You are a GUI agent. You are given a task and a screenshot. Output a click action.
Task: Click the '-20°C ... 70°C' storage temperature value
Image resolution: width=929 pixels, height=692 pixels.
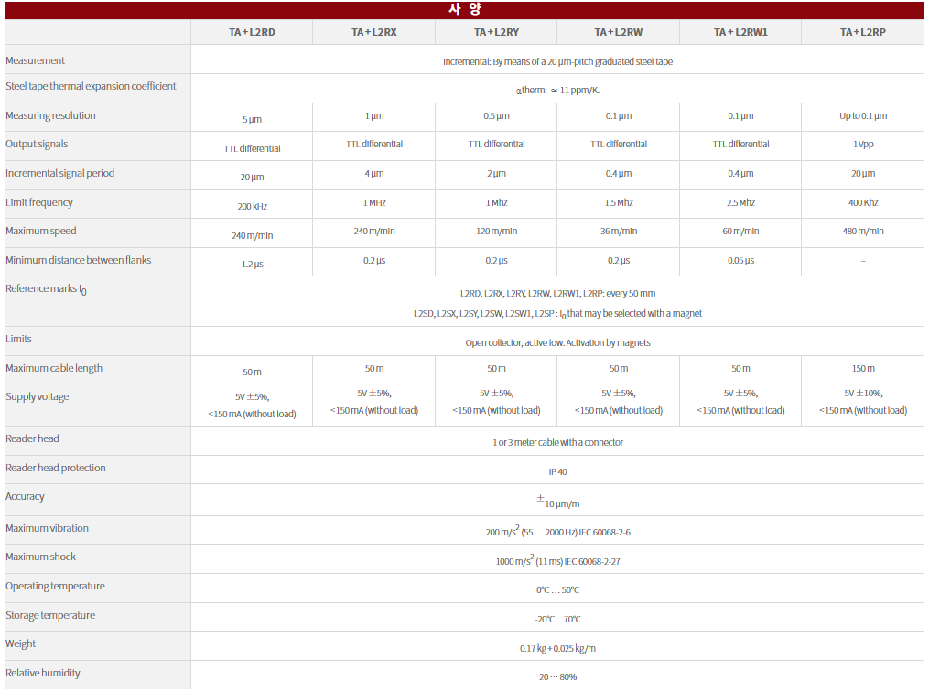[x=557, y=619]
